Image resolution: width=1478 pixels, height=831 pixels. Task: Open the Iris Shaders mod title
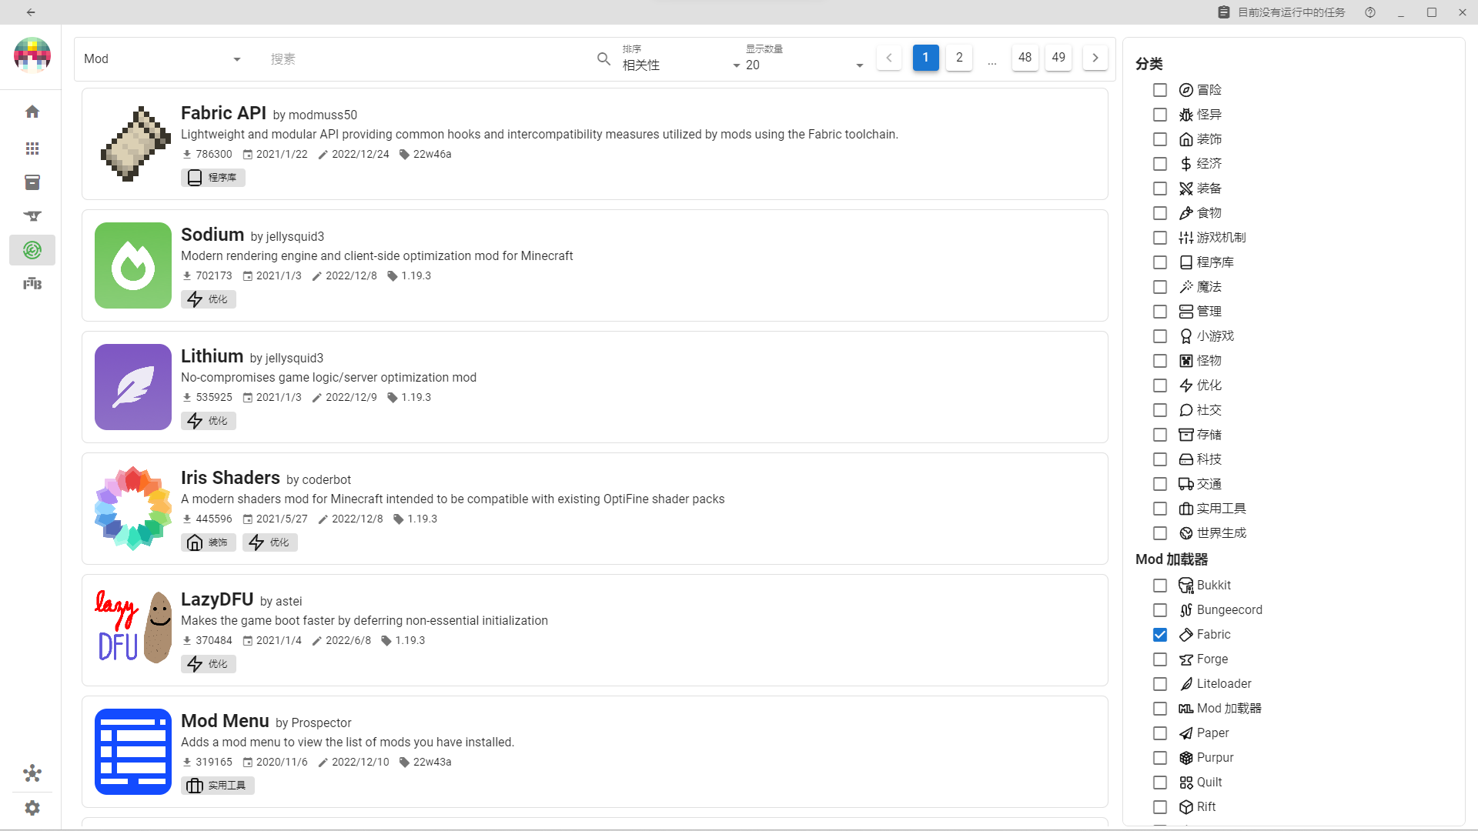coord(230,478)
